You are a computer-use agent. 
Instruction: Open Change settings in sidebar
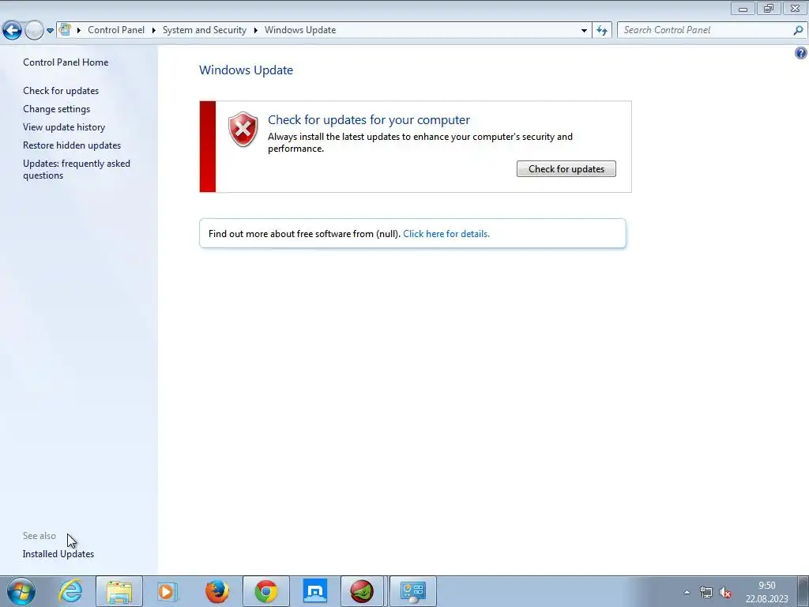56,109
